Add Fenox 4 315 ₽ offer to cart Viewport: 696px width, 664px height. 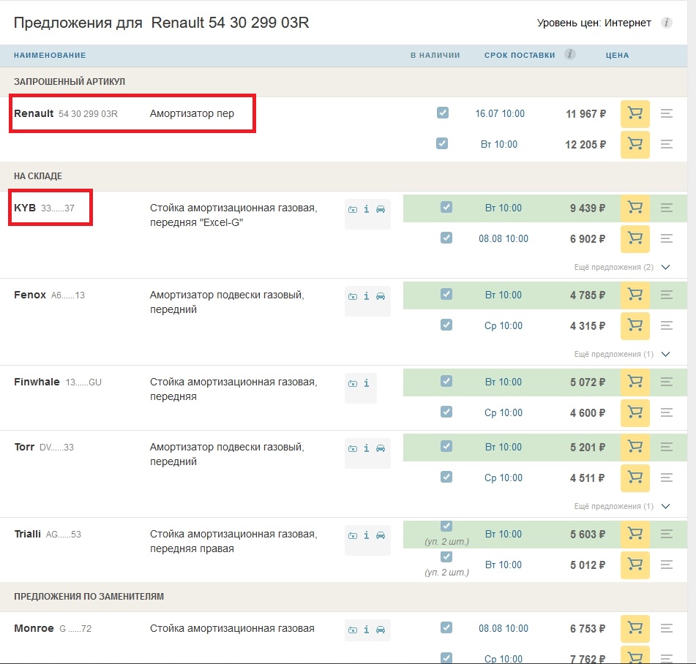point(635,325)
